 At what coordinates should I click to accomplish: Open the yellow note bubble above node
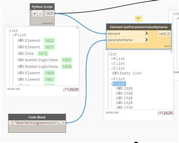coord(139,19)
